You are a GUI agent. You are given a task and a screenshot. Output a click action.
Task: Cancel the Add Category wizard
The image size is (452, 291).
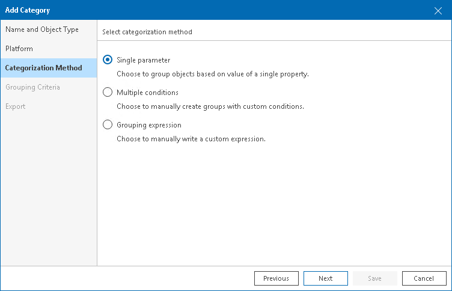pyautogui.click(x=423, y=278)
